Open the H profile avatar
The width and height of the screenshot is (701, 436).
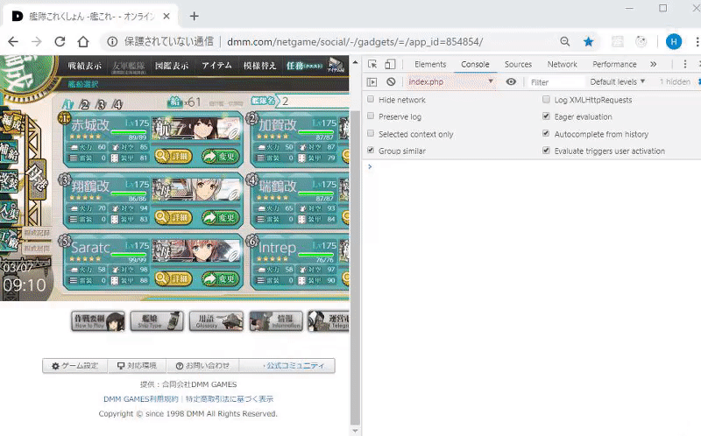click(674, 41)
